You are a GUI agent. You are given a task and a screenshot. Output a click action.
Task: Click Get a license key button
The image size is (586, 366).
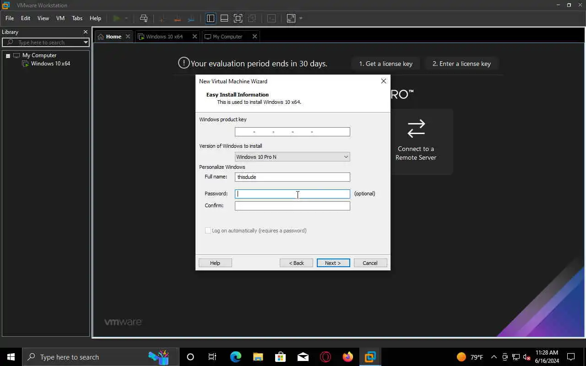click(386, 64)
